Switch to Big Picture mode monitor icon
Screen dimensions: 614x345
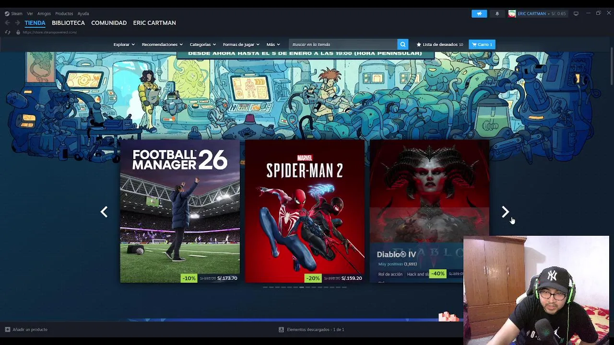pyautogui.click(x=576, y=13)
